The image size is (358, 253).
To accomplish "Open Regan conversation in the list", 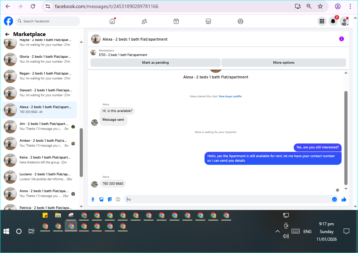I will 40,76.
